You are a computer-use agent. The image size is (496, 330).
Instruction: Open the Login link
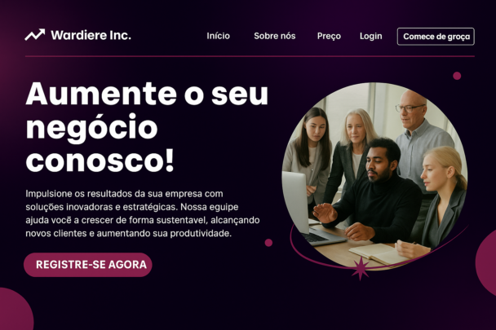pyautogui.click(x=370, y=37)
